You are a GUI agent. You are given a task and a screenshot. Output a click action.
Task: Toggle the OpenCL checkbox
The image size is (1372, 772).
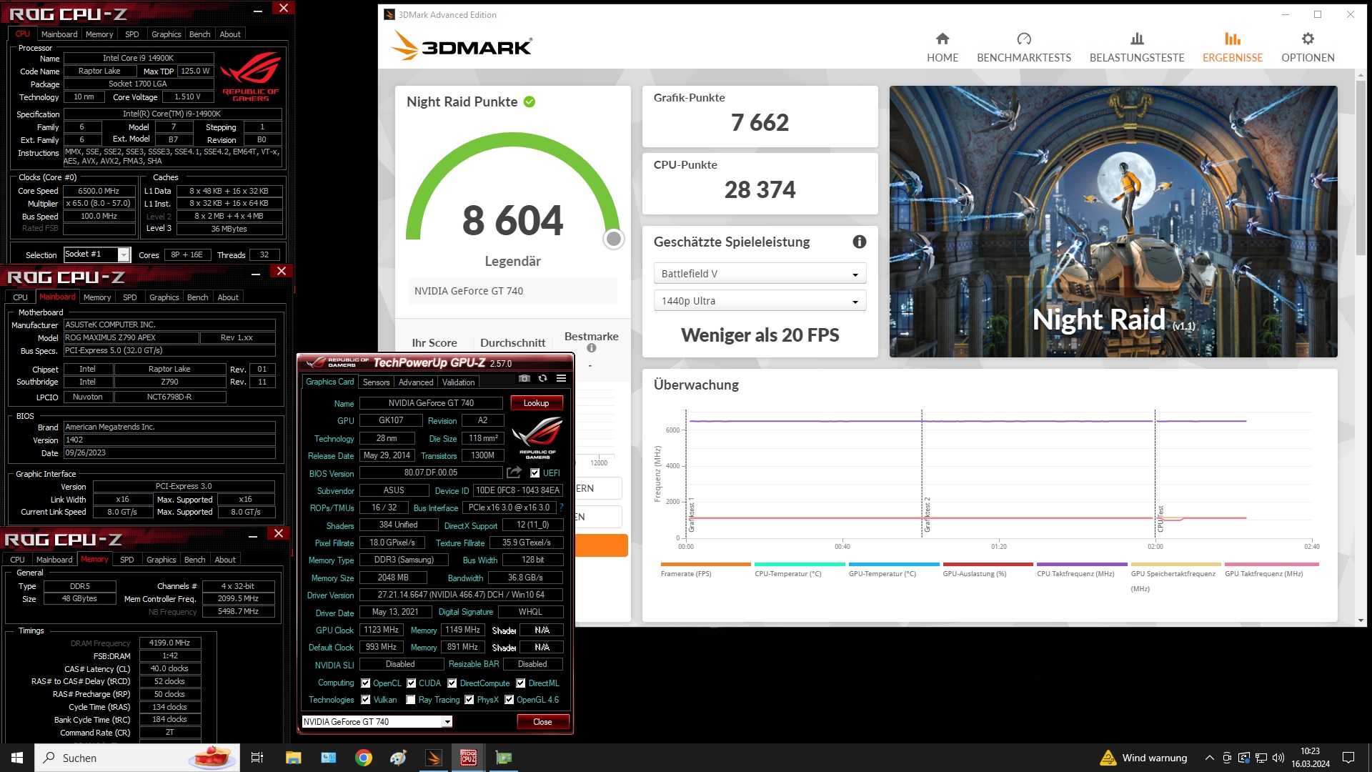pyautogui.click(x=365, y=683)
